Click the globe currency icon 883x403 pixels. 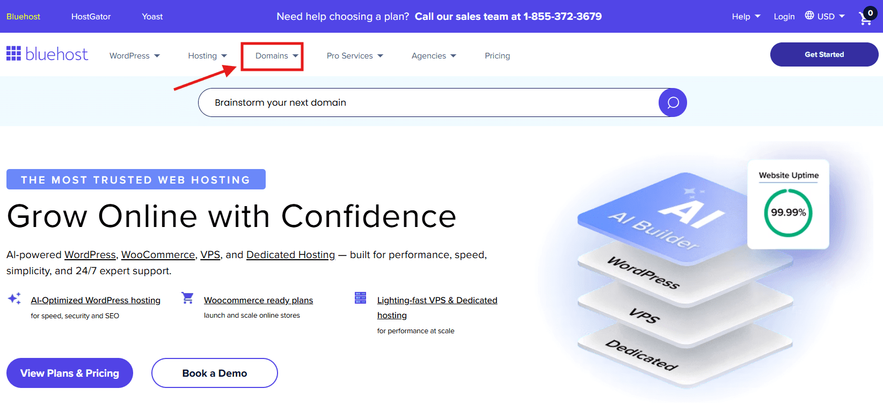pyautogui.click(x=809, y=16)
